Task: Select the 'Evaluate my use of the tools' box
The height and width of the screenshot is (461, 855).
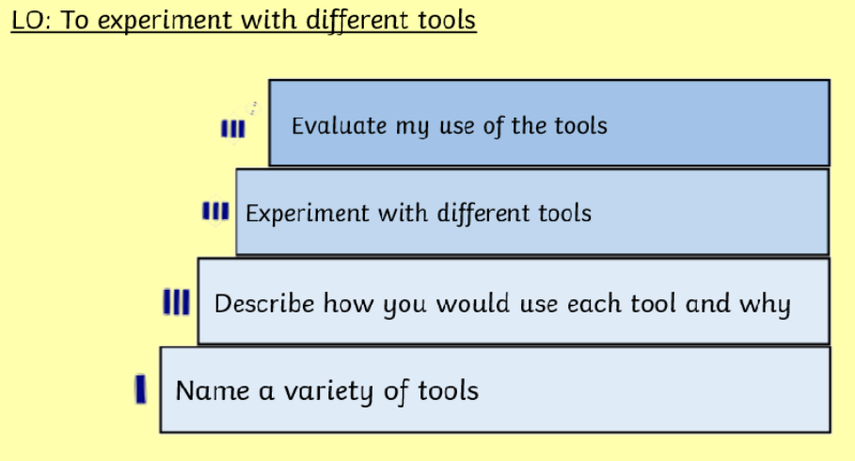Action: point(549,122)
